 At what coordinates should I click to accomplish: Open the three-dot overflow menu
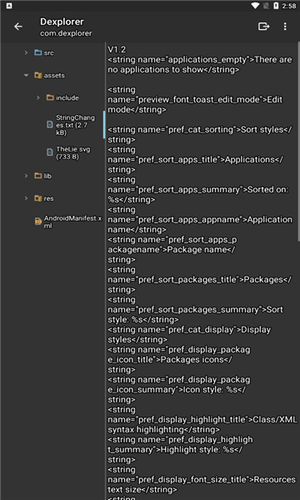[x=285, y=27]
